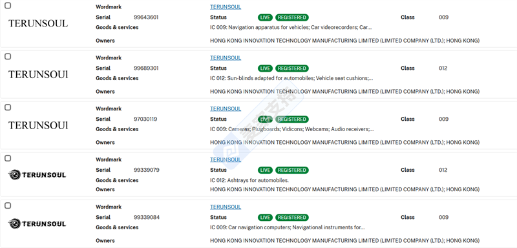517x248 pixels.
Task: Click goods text 'Navigation apparatus for vehicles'
Action: point(268,28)
